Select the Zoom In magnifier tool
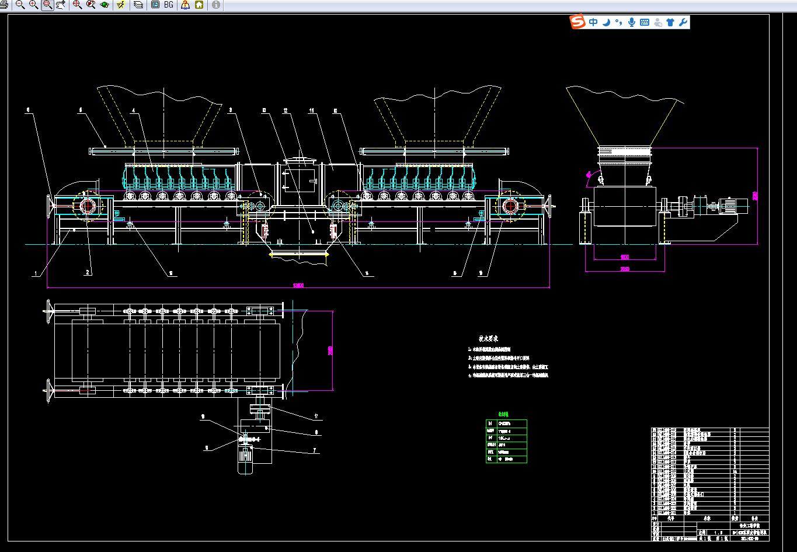 tap(33, 5)
